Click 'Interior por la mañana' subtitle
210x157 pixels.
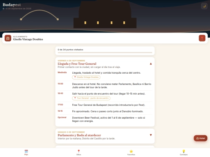tap(86, 138)
